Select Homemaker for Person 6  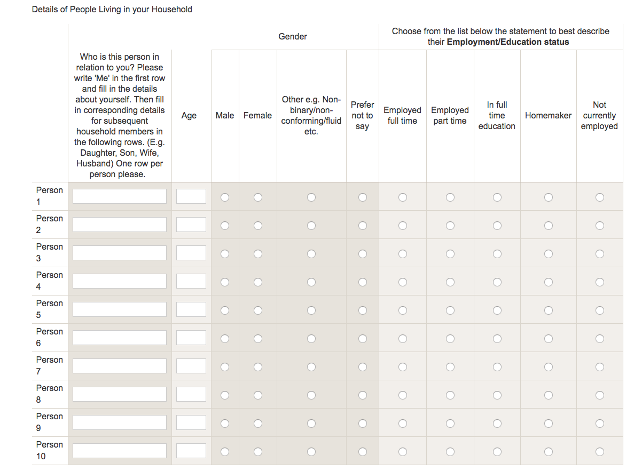pyautogui.click(x=549, y=339)
